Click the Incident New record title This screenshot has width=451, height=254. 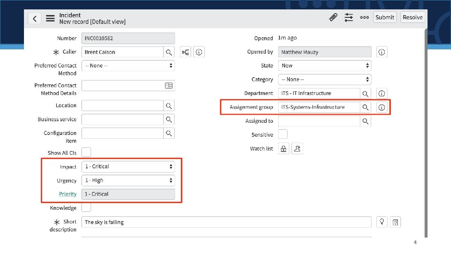point(93,18)
